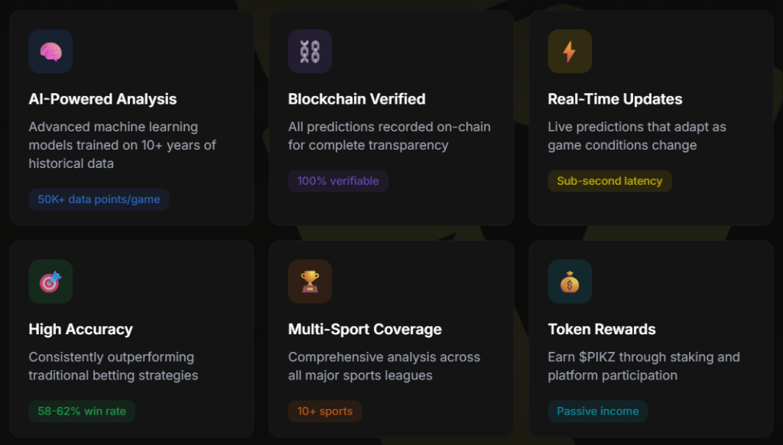Image resolution: width=783 pixels, height=445 pixels.
Task: Open the 'Blockchain Verified' heading
Action: coord(356,99)
